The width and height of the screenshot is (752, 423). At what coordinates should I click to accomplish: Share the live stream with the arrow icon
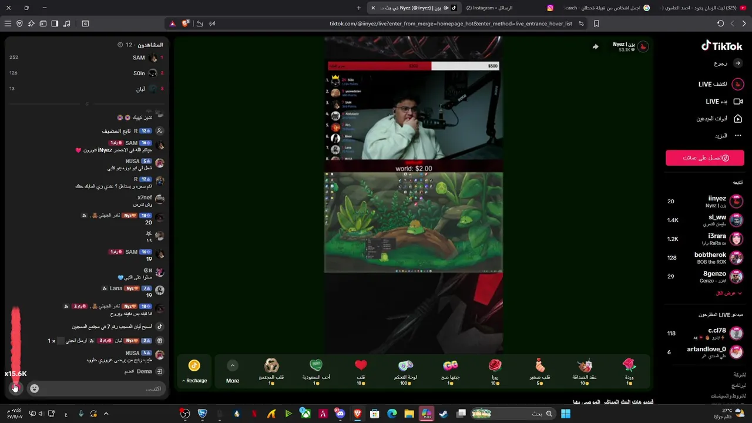coord(595,47)
